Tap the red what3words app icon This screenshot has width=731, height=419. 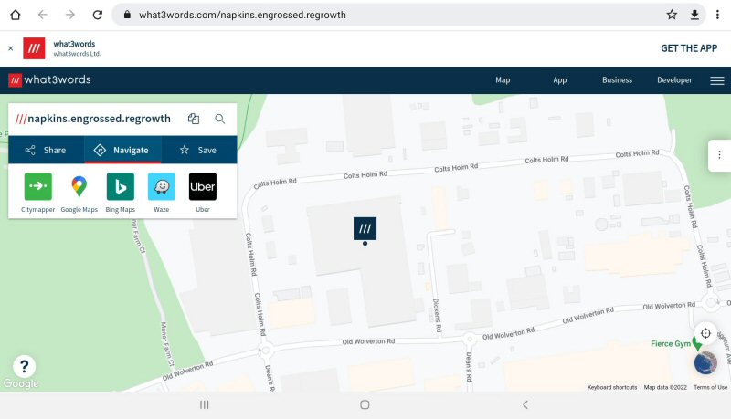pyautogui.click(x=34, y=48)
